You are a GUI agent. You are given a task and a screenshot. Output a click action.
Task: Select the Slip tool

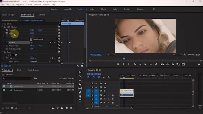click(x=80, y=88)
